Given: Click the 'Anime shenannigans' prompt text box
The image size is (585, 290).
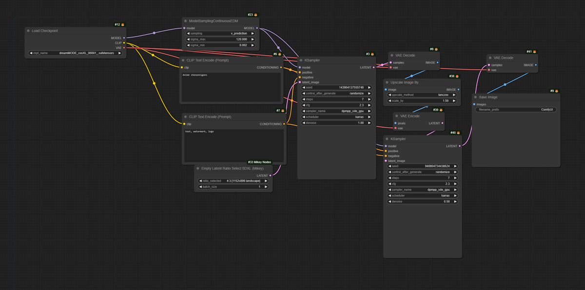Looking at the screenshot, I should point(231,87).
